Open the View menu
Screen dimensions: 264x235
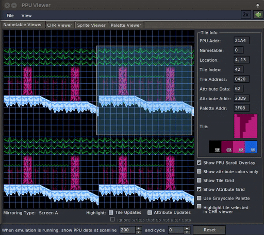pyautogui.click(x=26, y=15)
